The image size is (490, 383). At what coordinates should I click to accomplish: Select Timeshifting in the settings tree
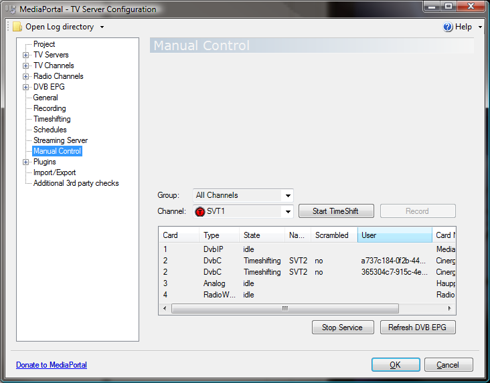[52, 119]
